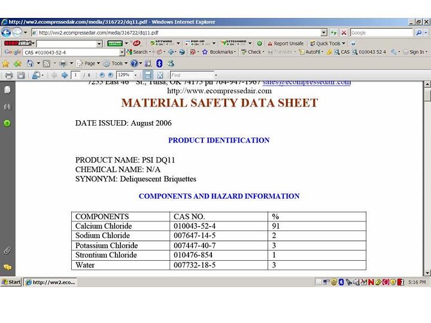
Task: Open the Page menu
Action: [x=88, y=64]
